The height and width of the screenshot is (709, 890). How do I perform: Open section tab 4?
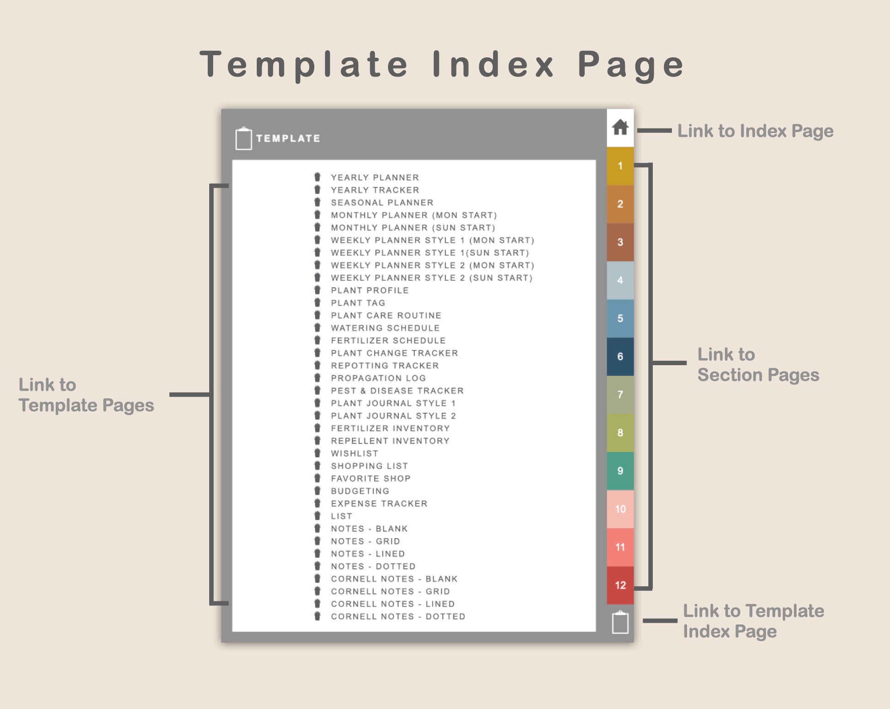coord(620,280)
